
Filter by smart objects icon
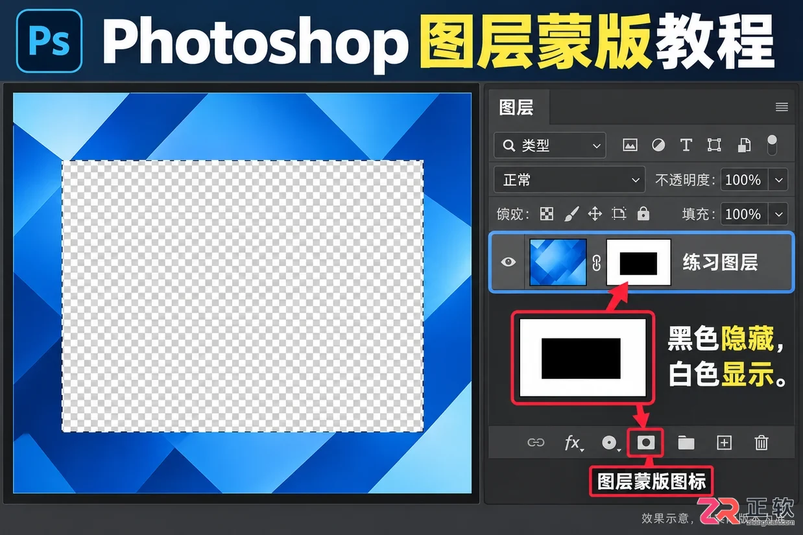[745, 145]
